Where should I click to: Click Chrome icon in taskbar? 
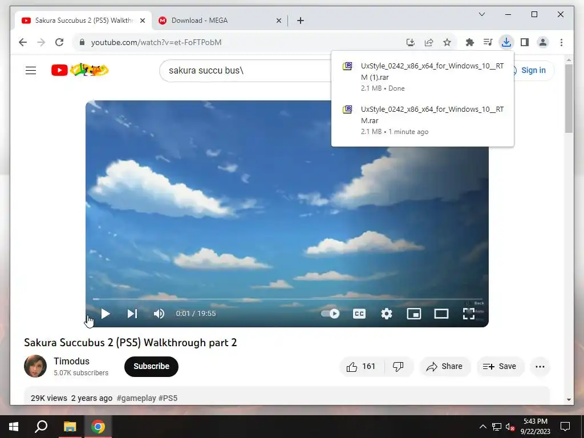click(x=98, y=427)
